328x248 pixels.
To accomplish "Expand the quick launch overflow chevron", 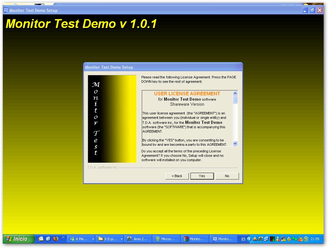I will pos(63,237).
